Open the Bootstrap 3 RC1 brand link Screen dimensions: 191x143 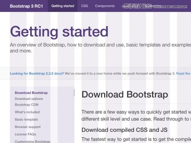[26, 6]
